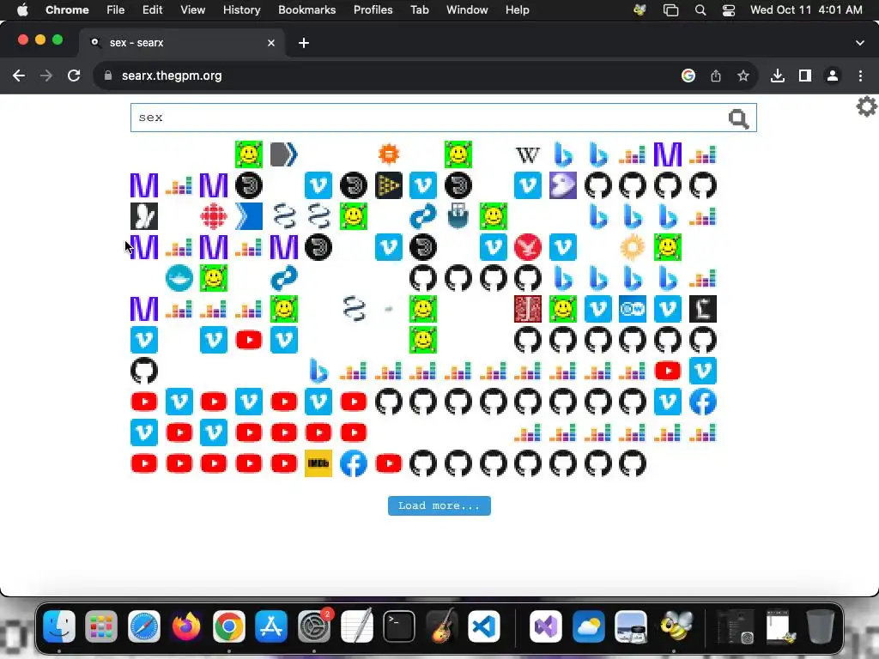Screen dimensions: 879x659
Task: Open the Edit menu
Action: click(152, 9)
